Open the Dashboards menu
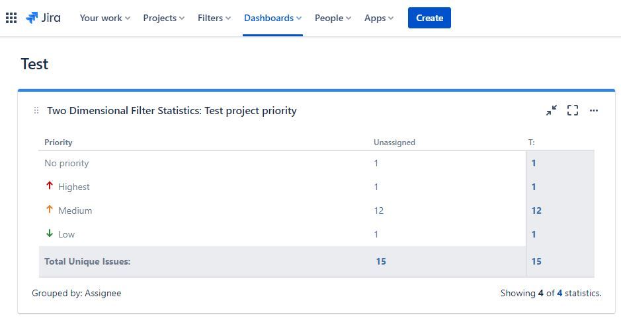The width and height of the screenshot is (621, 320). coord(272,18)
